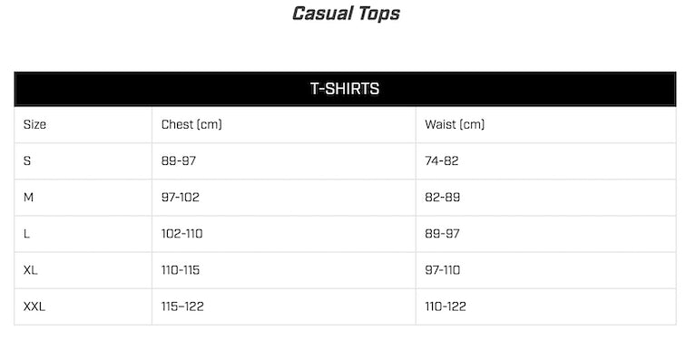Screen dimensions: 686x340
Task: Click chest value 110-115
Action: click(x=181, y=270)
